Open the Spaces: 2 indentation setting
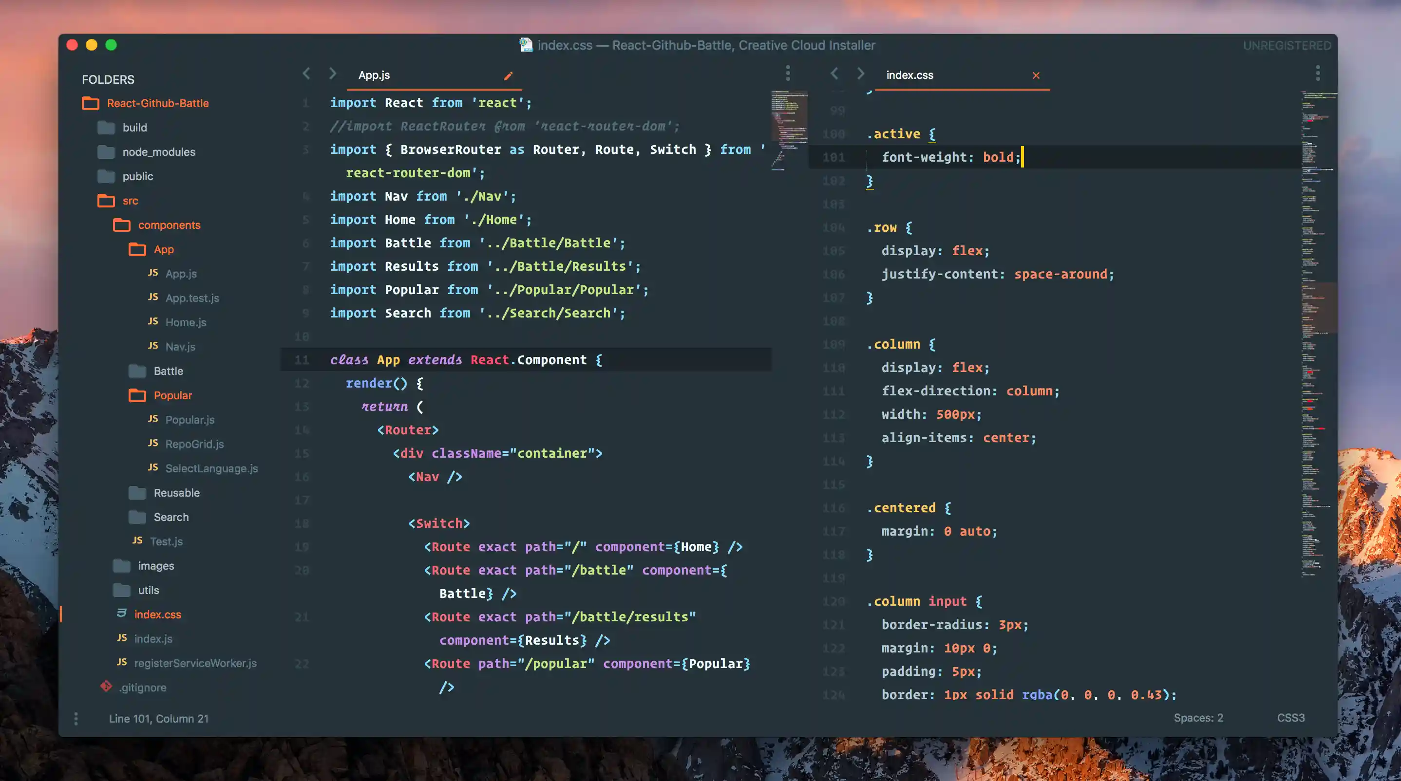This screenshot has width=1401, height=781. tap(1197, 717)
